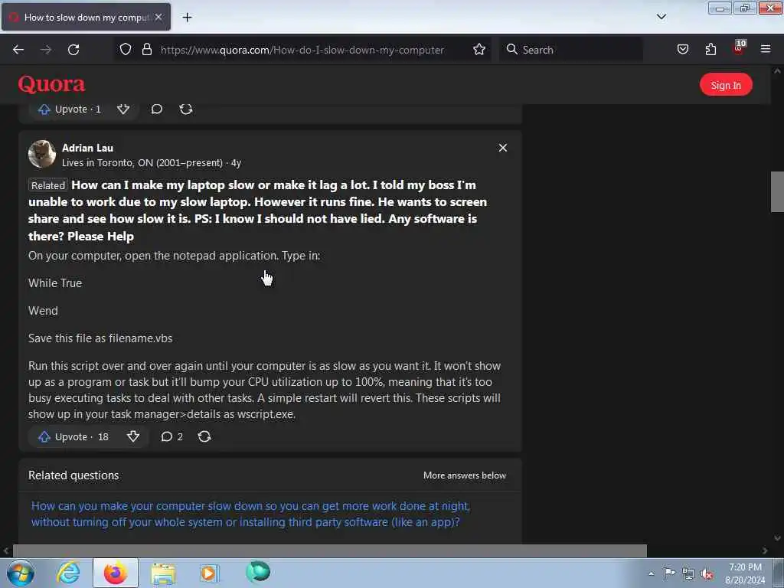Click scroll-right arrow of horizontal scrollbar
This screenshot has width=784, height=588.
click(x=765, y=550)
